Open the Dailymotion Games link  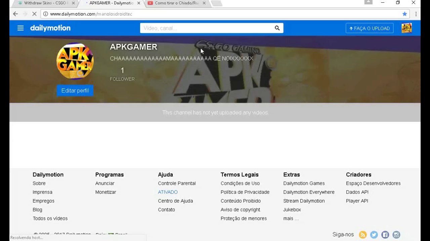pos(304,183)
